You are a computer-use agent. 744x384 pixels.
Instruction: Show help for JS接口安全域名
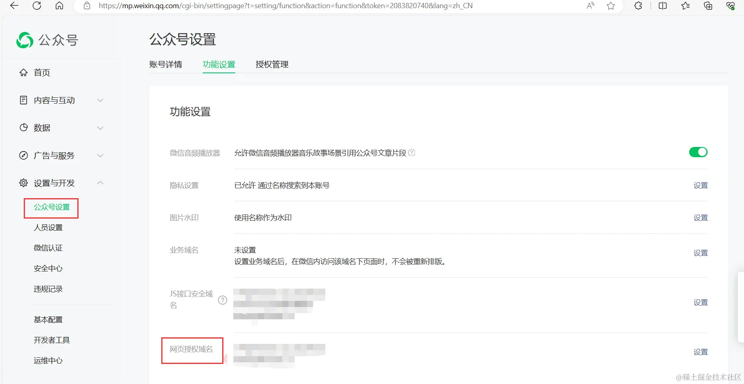click(223, 300)
